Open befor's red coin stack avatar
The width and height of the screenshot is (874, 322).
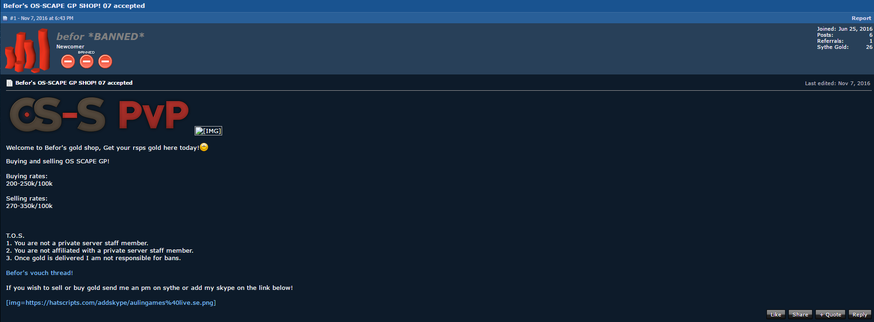(x=27, y=51)
